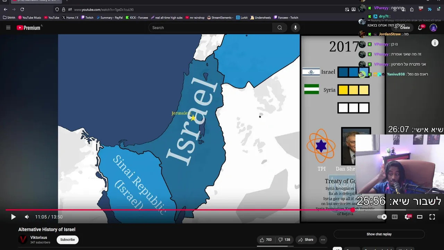
Task: Share the video
Action: coord(306,240)
